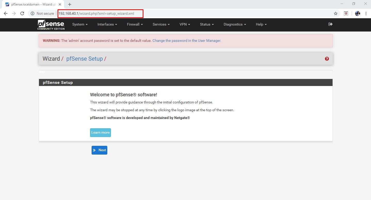Screen dimensions: 371x200
Task: Click the pfSense Community Edition logo
Action: click(51, 25)
